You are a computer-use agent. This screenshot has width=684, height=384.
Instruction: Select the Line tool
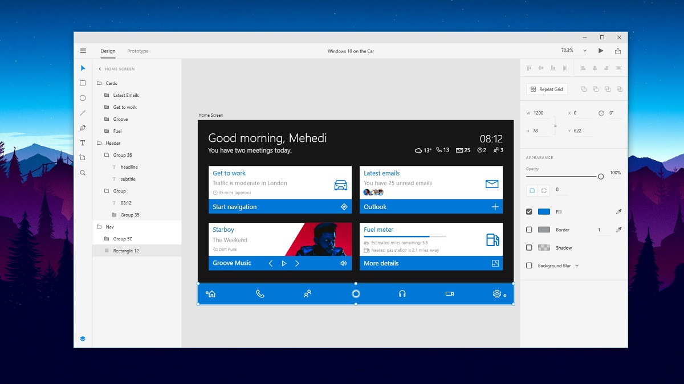tap(83, 113)
